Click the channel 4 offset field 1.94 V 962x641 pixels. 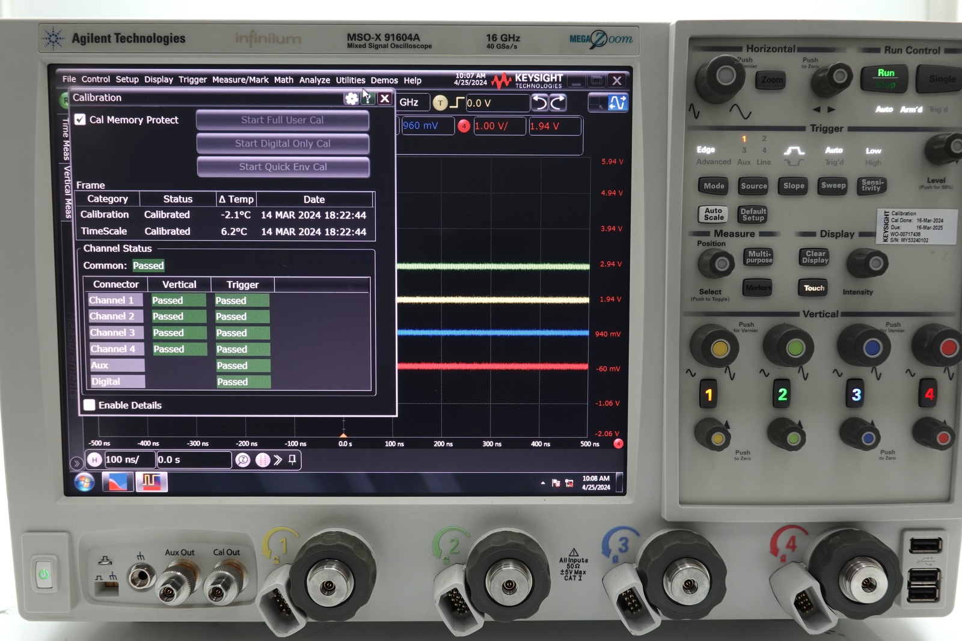click(554, 126)
